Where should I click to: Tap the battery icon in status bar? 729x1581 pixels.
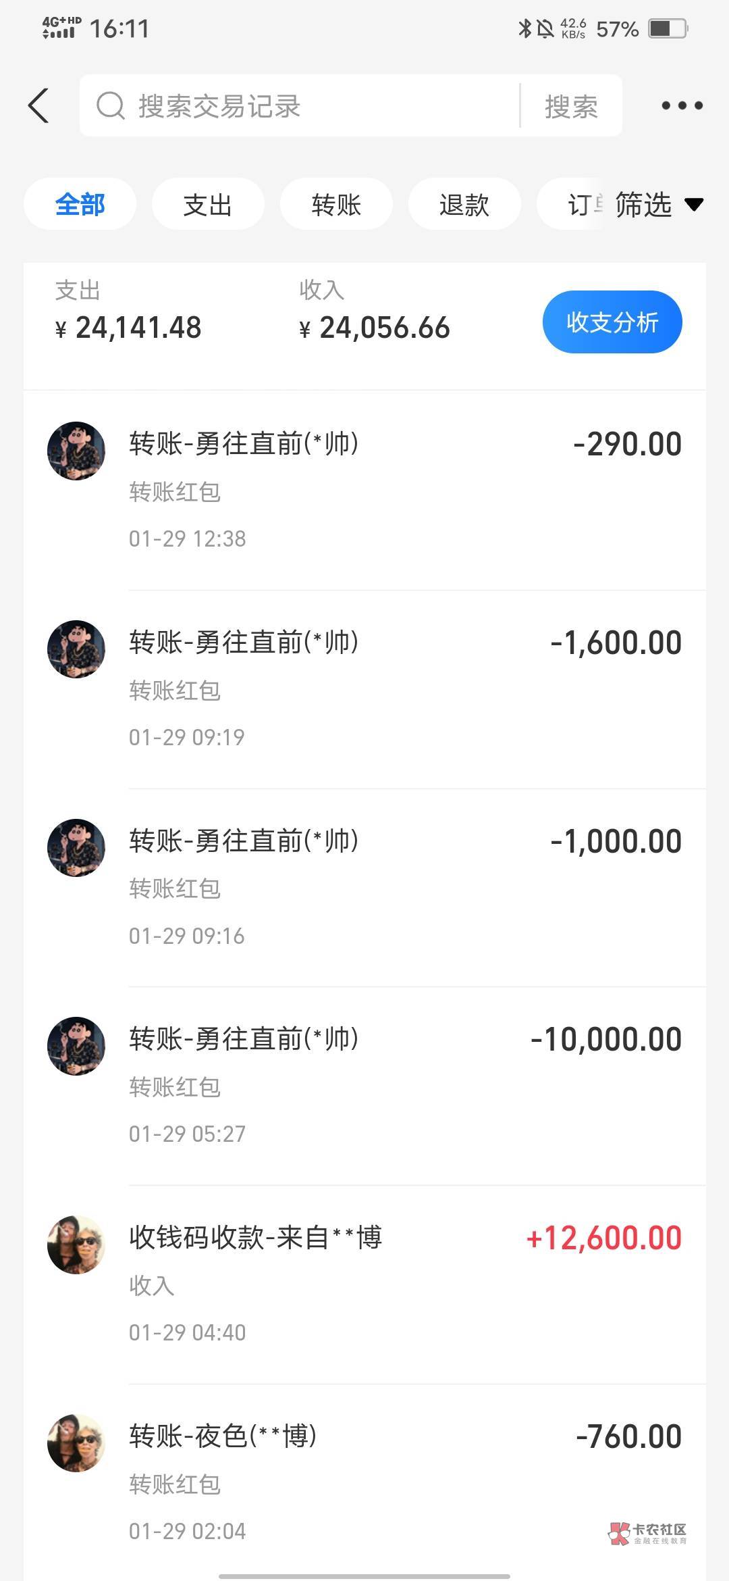coord(667,29)
